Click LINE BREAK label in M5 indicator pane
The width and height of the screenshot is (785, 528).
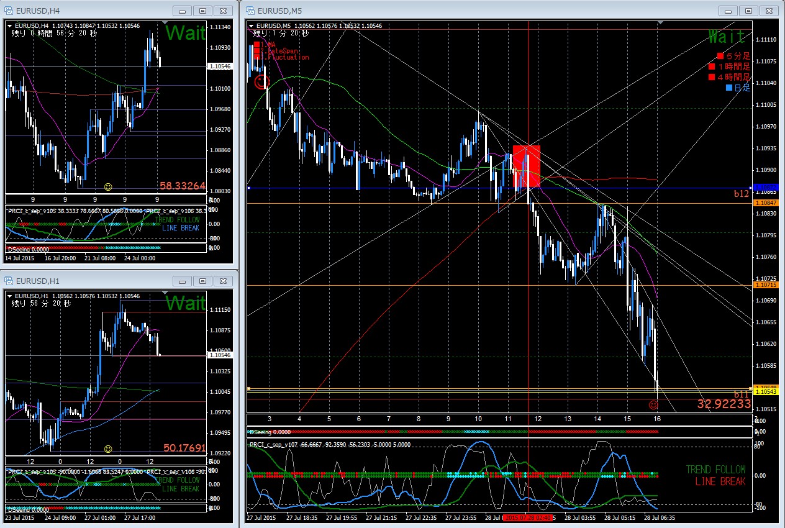click(720, 481)
